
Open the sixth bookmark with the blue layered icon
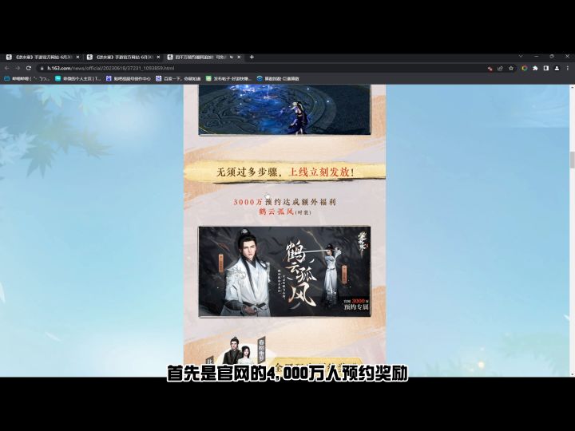(278, 78)
